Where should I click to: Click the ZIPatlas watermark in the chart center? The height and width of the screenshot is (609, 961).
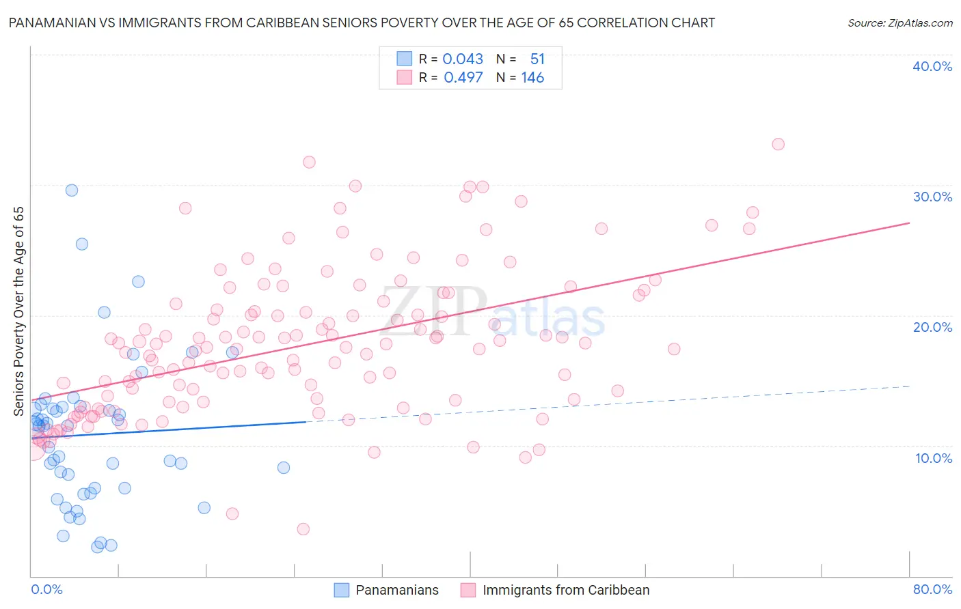(492, 311)
